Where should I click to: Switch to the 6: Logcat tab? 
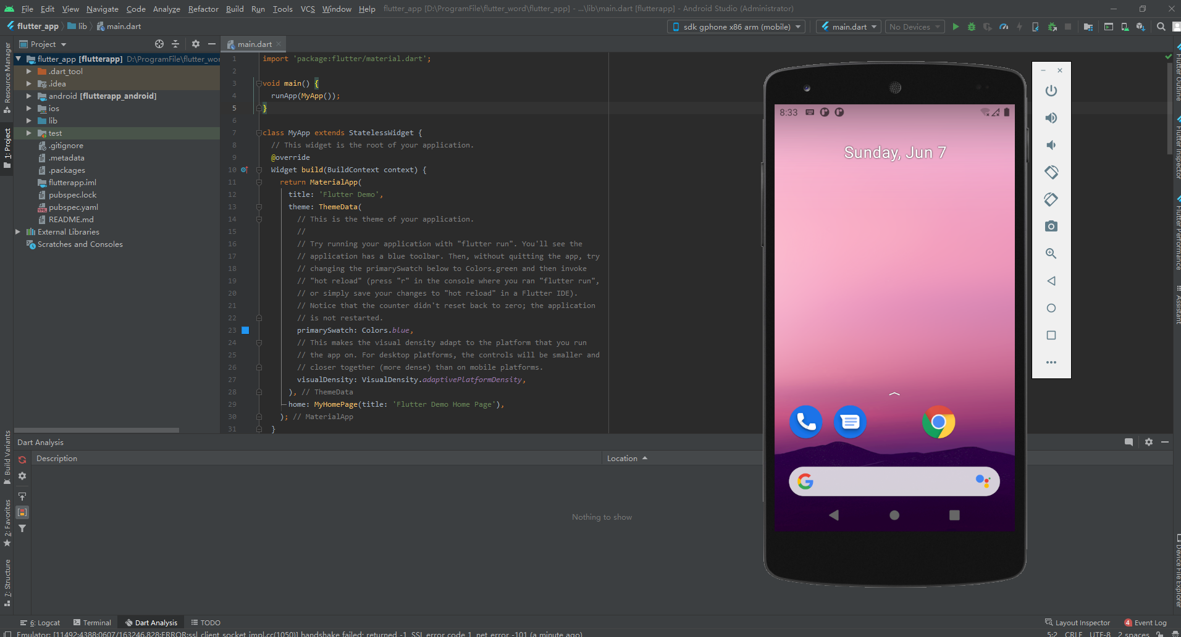(x=40, y=622)
